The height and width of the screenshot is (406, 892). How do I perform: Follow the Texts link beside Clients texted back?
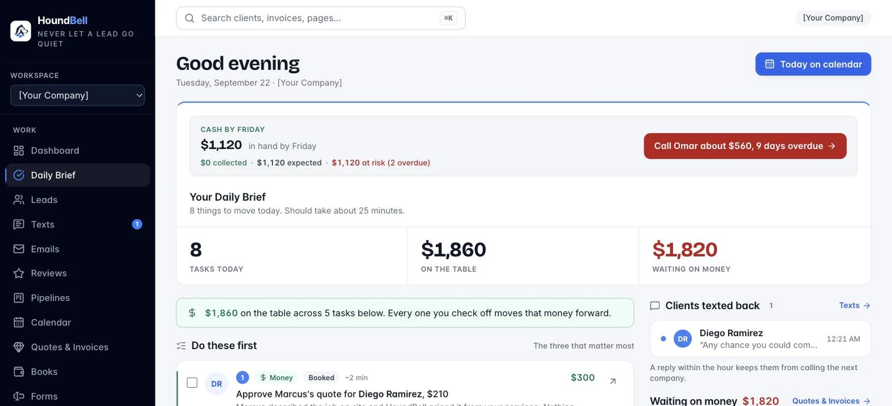(854, 305)
